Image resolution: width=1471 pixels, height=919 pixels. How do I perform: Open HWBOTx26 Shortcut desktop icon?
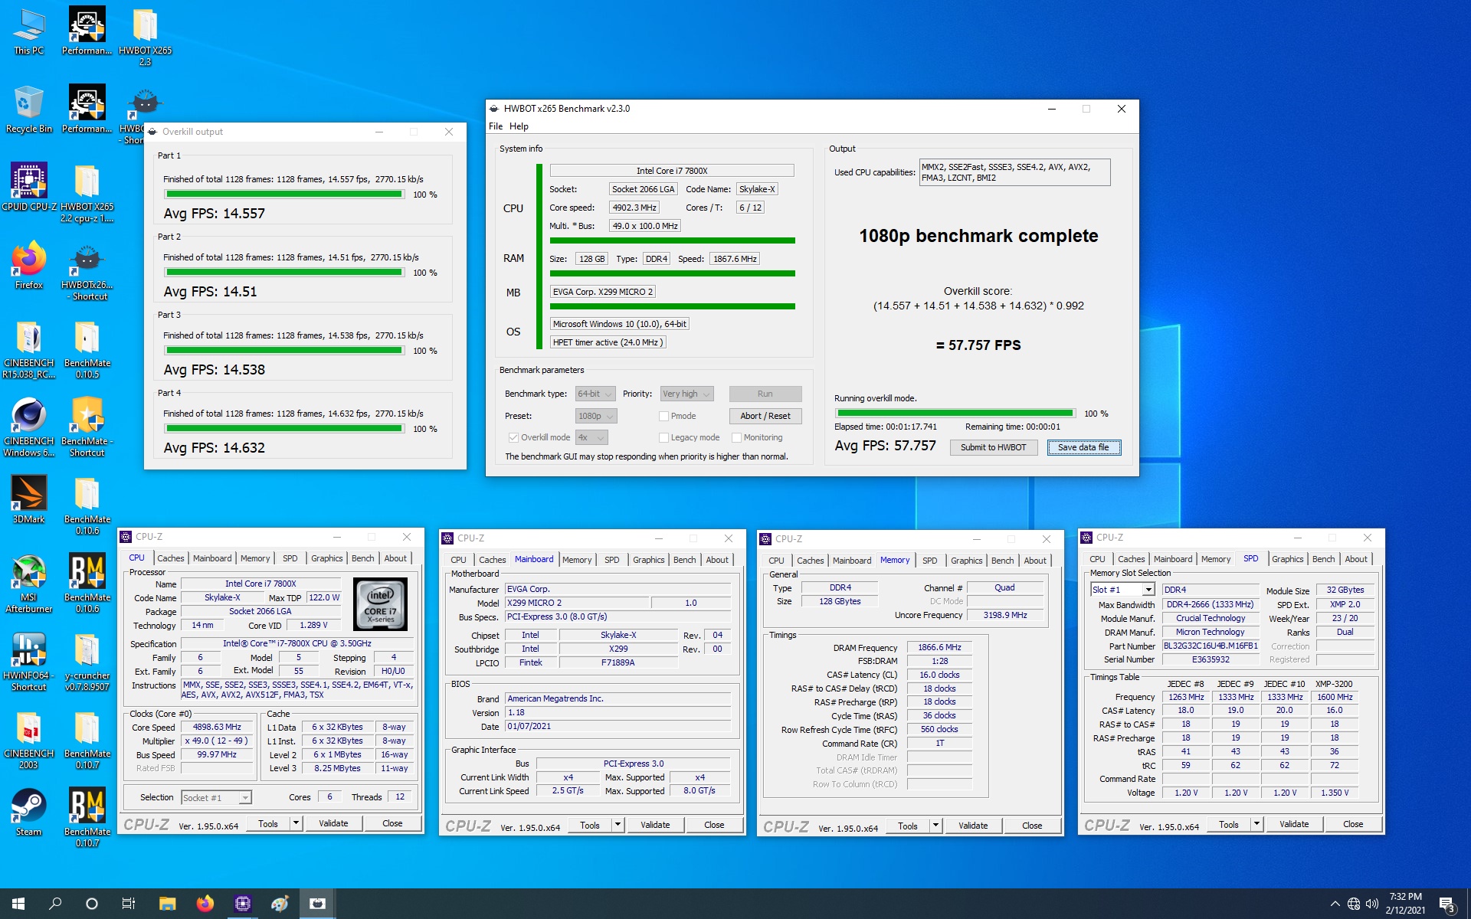87,272
